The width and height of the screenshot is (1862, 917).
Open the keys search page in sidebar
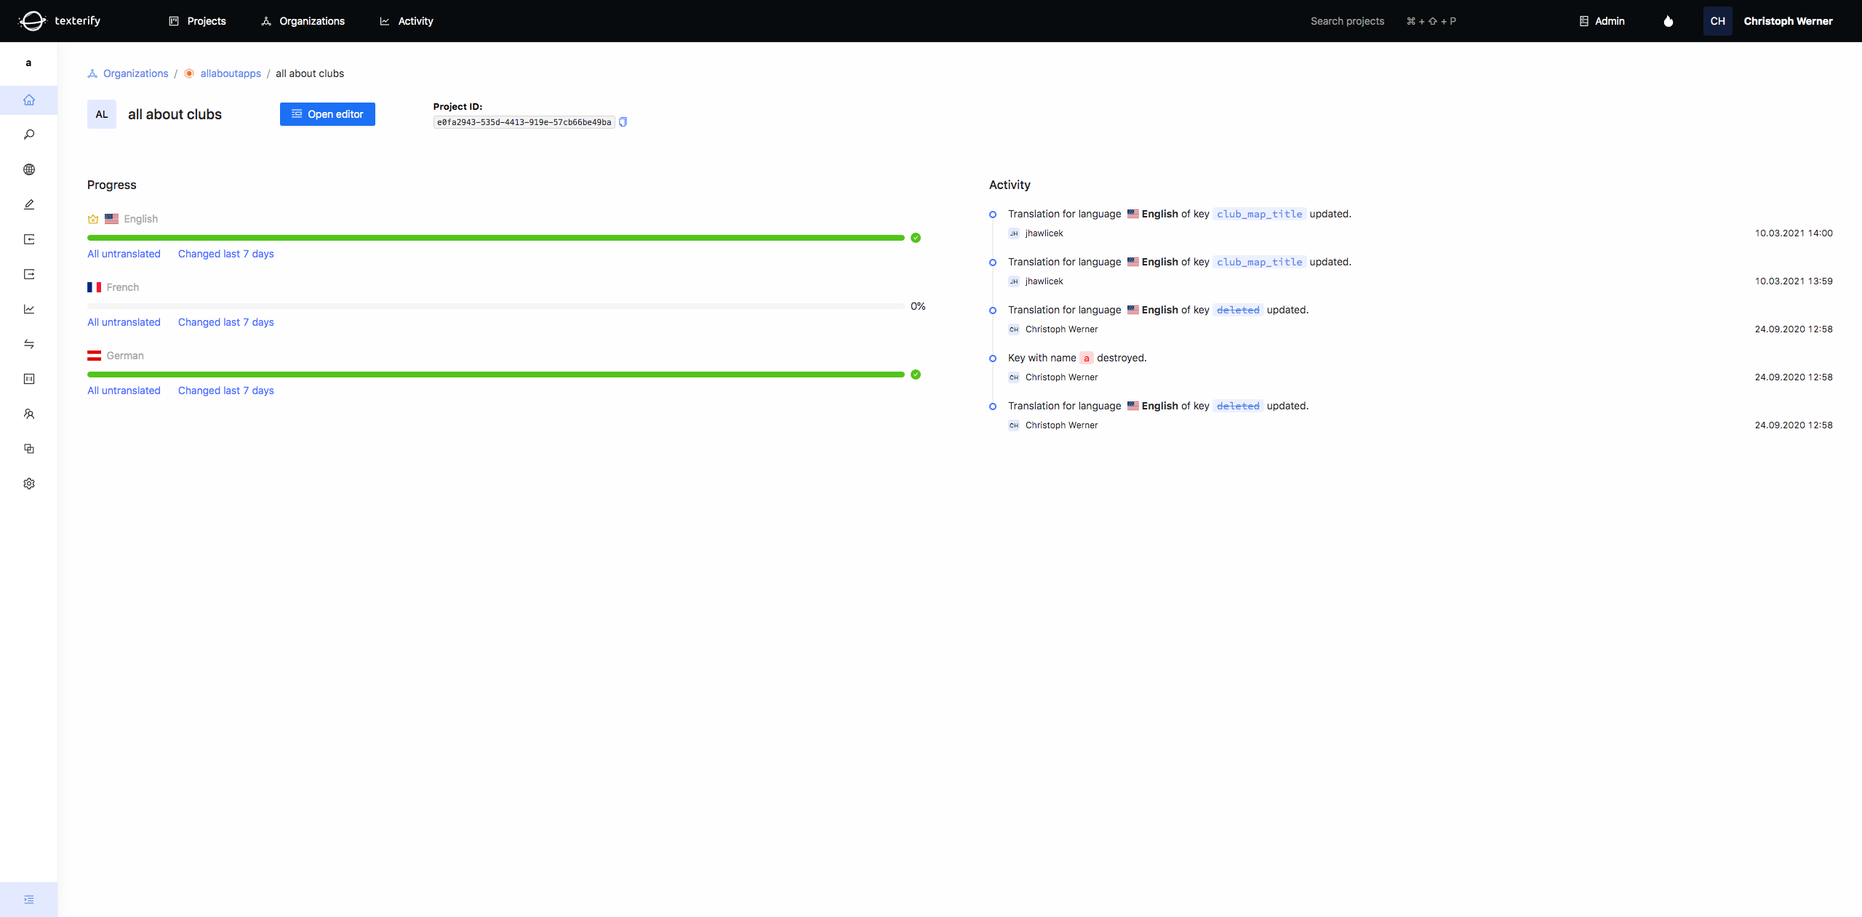point(29,135)
